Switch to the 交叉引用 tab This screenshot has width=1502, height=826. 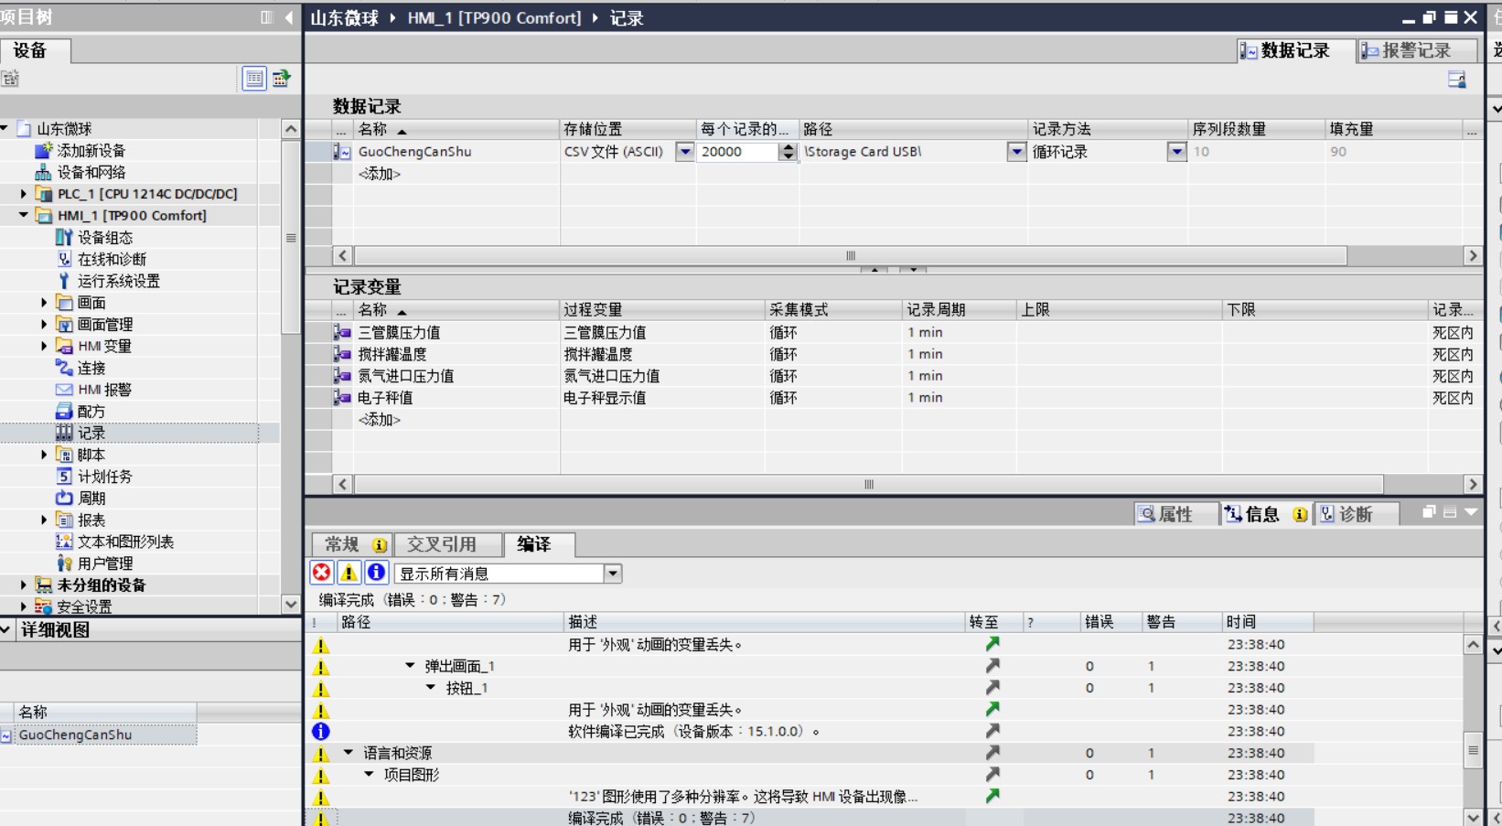coord(442,544)
